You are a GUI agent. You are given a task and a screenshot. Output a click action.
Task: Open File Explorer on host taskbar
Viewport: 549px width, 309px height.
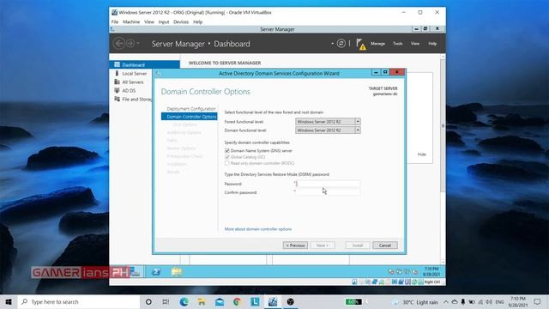point(202,301)
